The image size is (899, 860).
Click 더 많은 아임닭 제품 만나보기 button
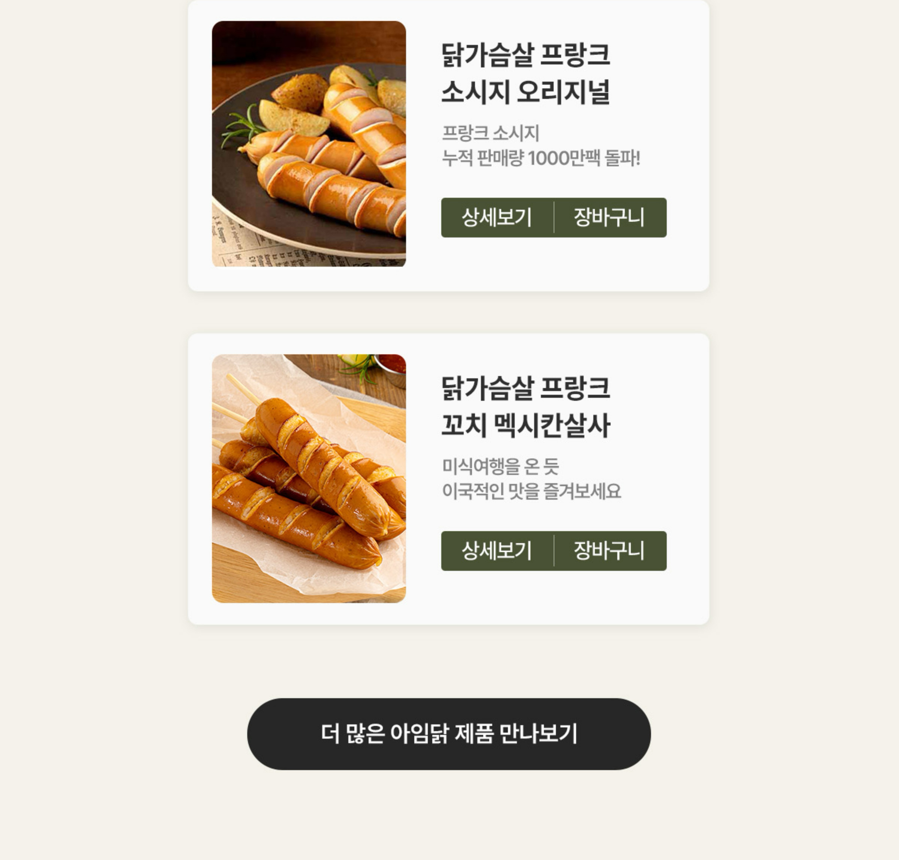tap(449, 734)
